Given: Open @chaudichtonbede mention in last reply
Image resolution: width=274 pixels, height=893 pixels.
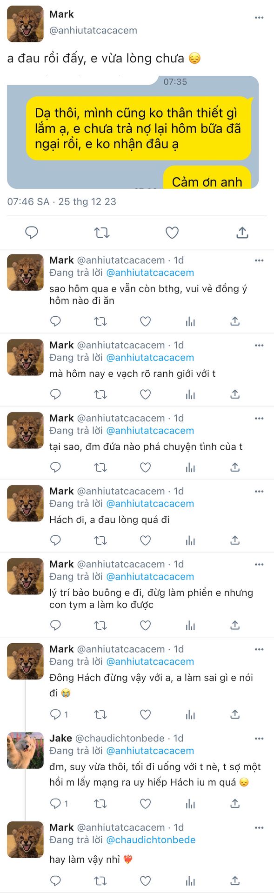Looking at the screenshot, I should pos(151,840).
